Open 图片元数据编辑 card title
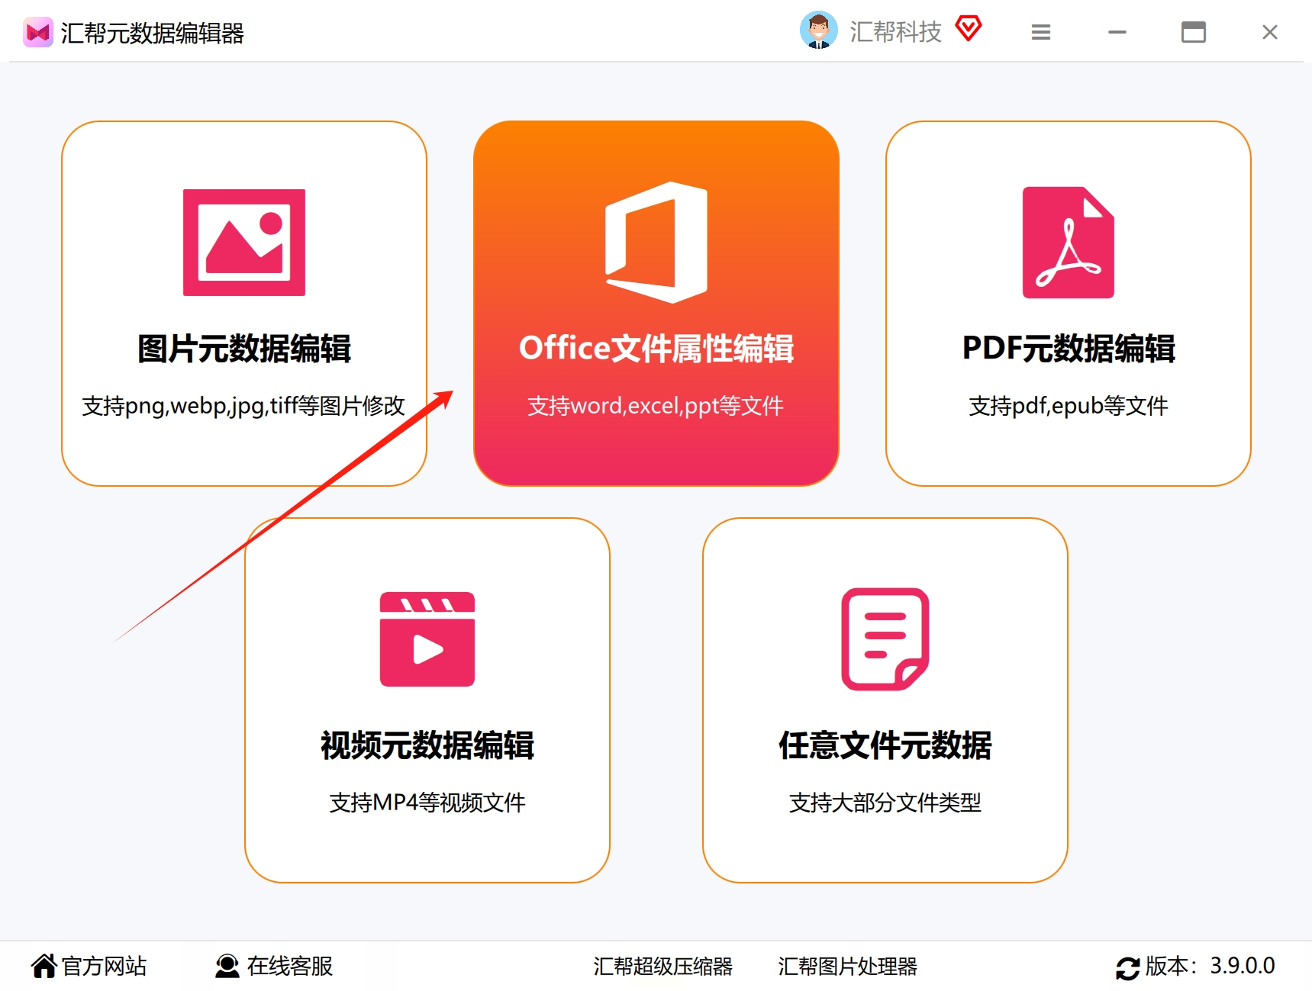 [244, 349]
